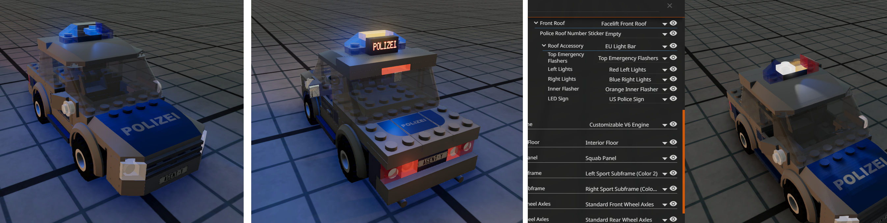The width and height of the screenshot is (887, 223).
Task: Open the Red Left Lights dropdown
Action: [638, 70]
